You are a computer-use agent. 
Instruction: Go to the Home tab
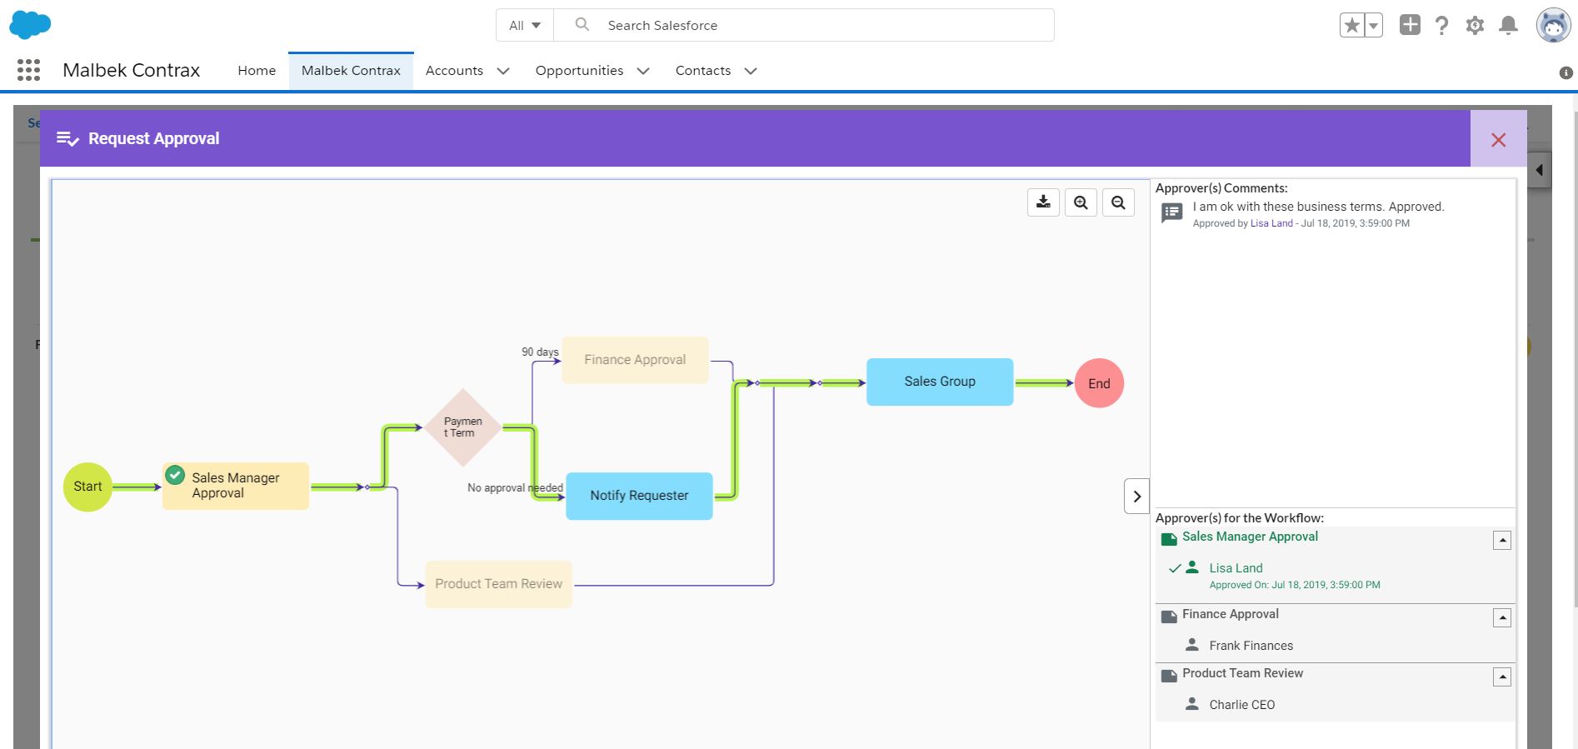[x=257, y=71]
